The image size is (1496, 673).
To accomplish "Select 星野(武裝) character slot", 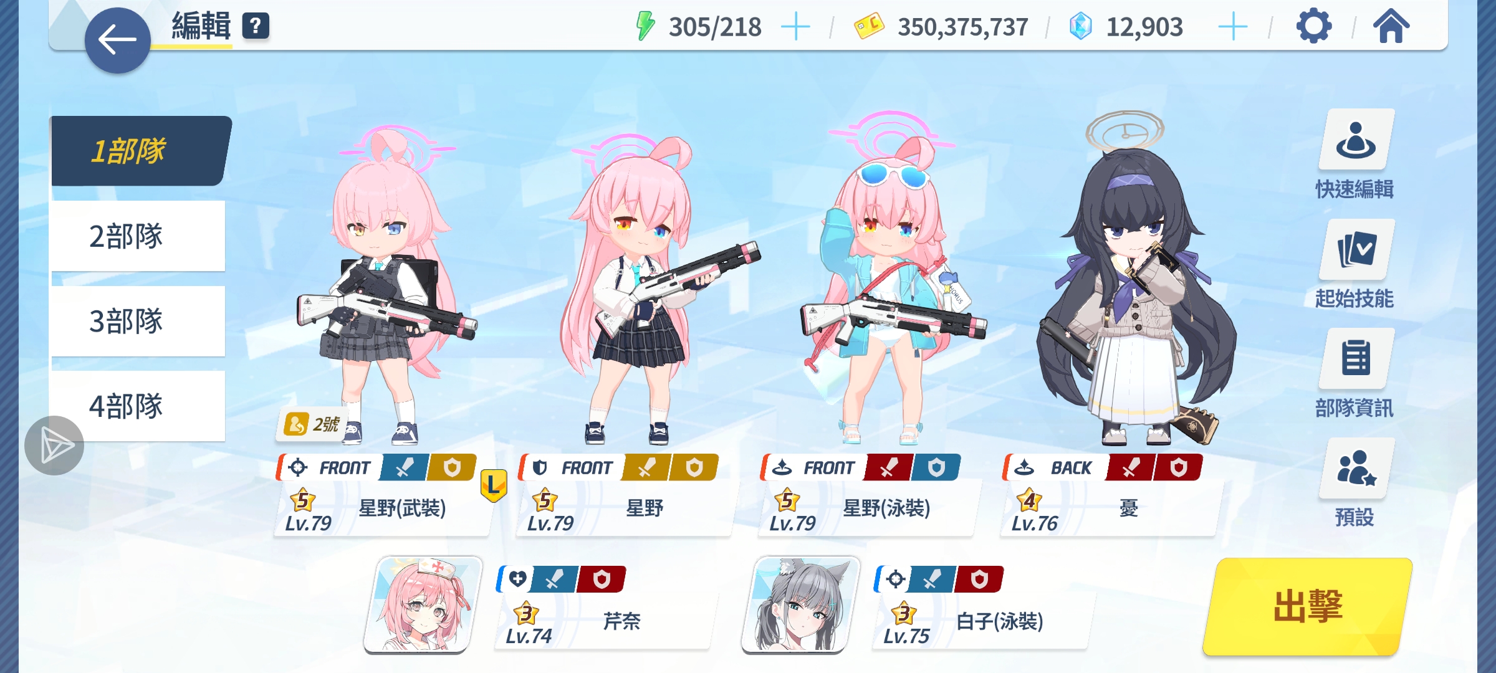I will click(x=383, y=495).
